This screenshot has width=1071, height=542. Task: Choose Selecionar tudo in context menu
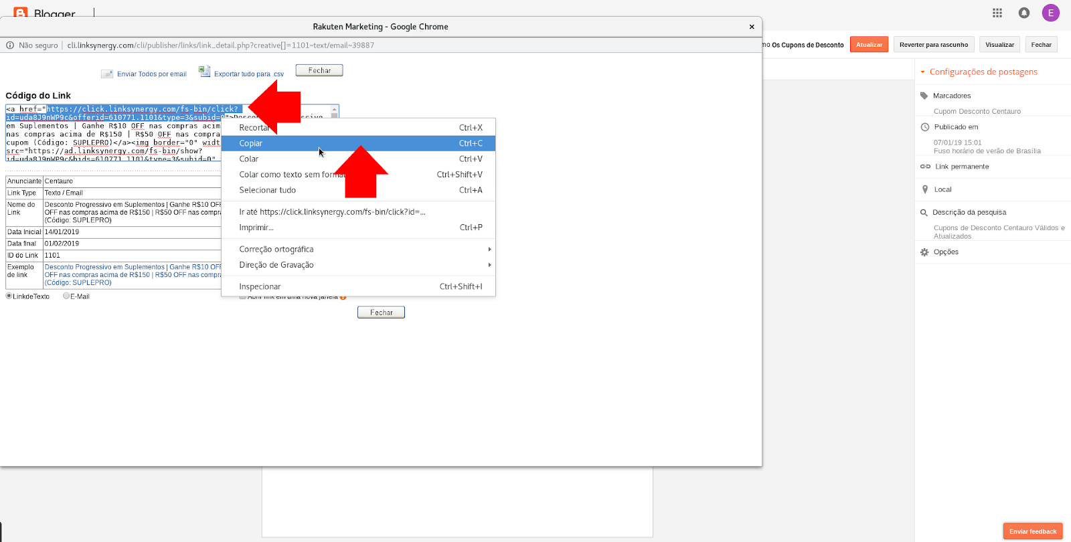359,190
